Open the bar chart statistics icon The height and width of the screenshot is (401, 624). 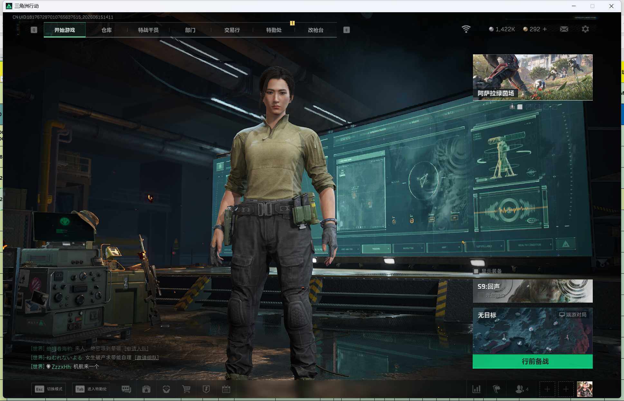tap(477, 389)
